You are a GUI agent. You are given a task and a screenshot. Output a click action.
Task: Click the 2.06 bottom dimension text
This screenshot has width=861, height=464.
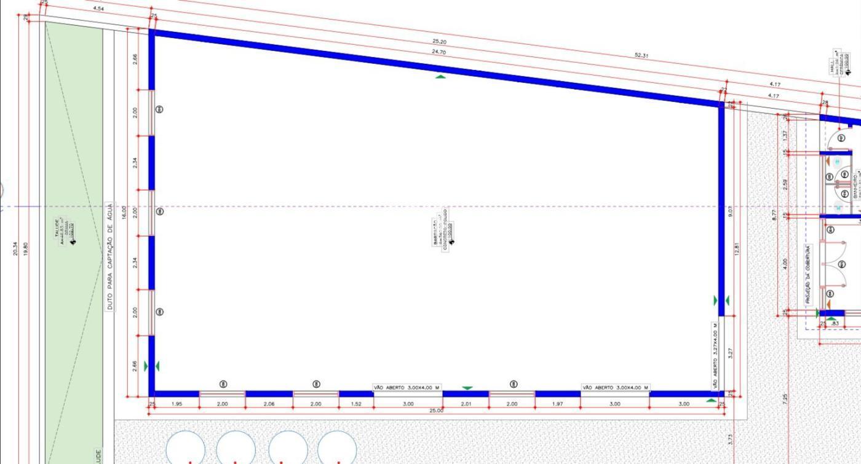pyautogui.click(x=269, y=404)
